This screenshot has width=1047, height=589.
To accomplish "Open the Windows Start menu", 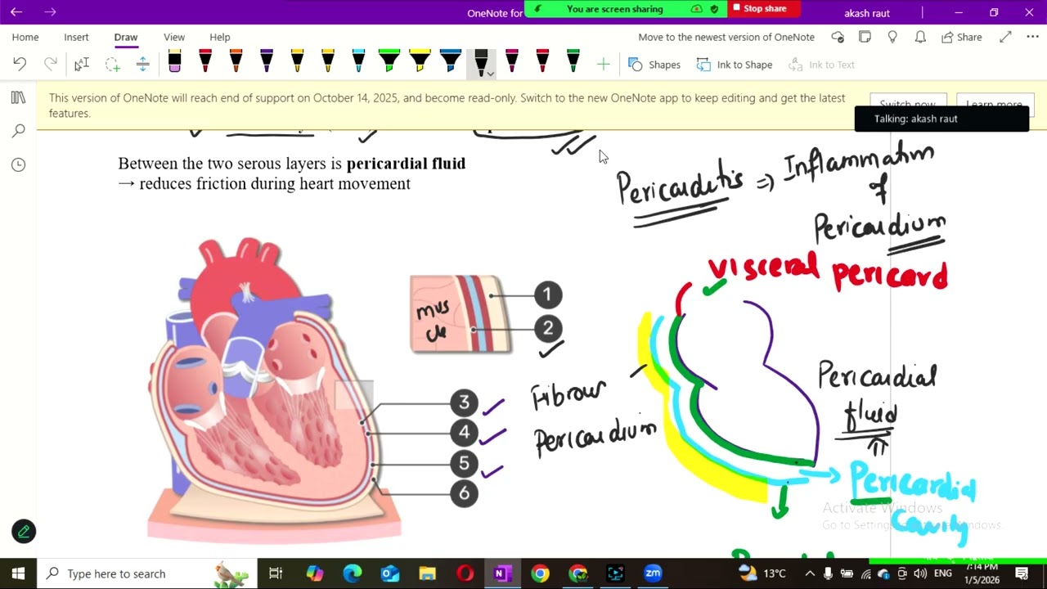I will click(18, 573).
